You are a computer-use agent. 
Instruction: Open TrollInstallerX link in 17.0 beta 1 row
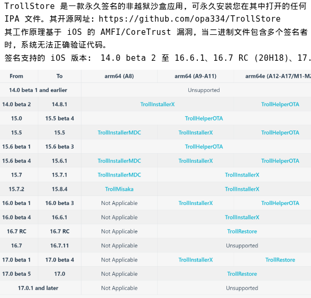(196, 260)
